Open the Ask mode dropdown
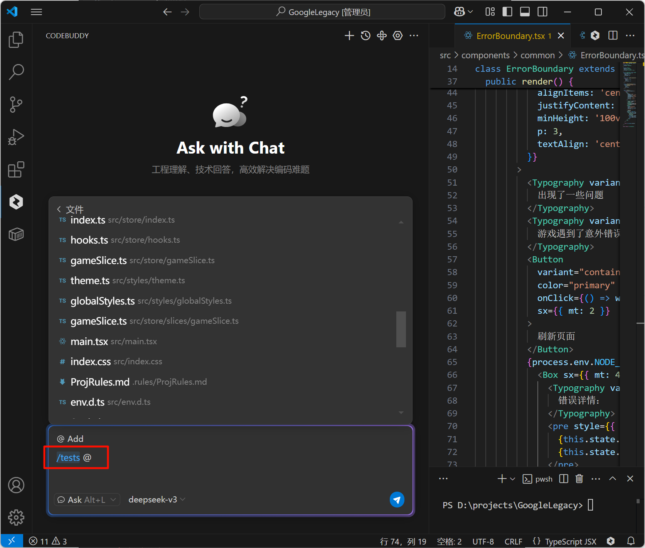Viewport: 645px width, 548px height. pyautogui.click(x=87, y=500)
